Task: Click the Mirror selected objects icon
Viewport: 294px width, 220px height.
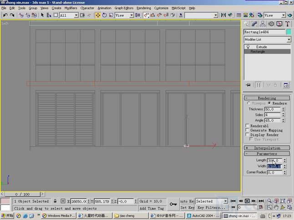Action: click(223, 15)
